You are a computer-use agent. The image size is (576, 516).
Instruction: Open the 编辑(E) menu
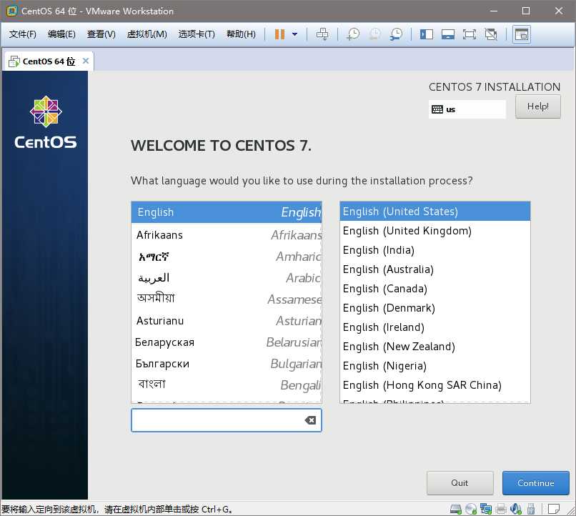click(61, 34)
